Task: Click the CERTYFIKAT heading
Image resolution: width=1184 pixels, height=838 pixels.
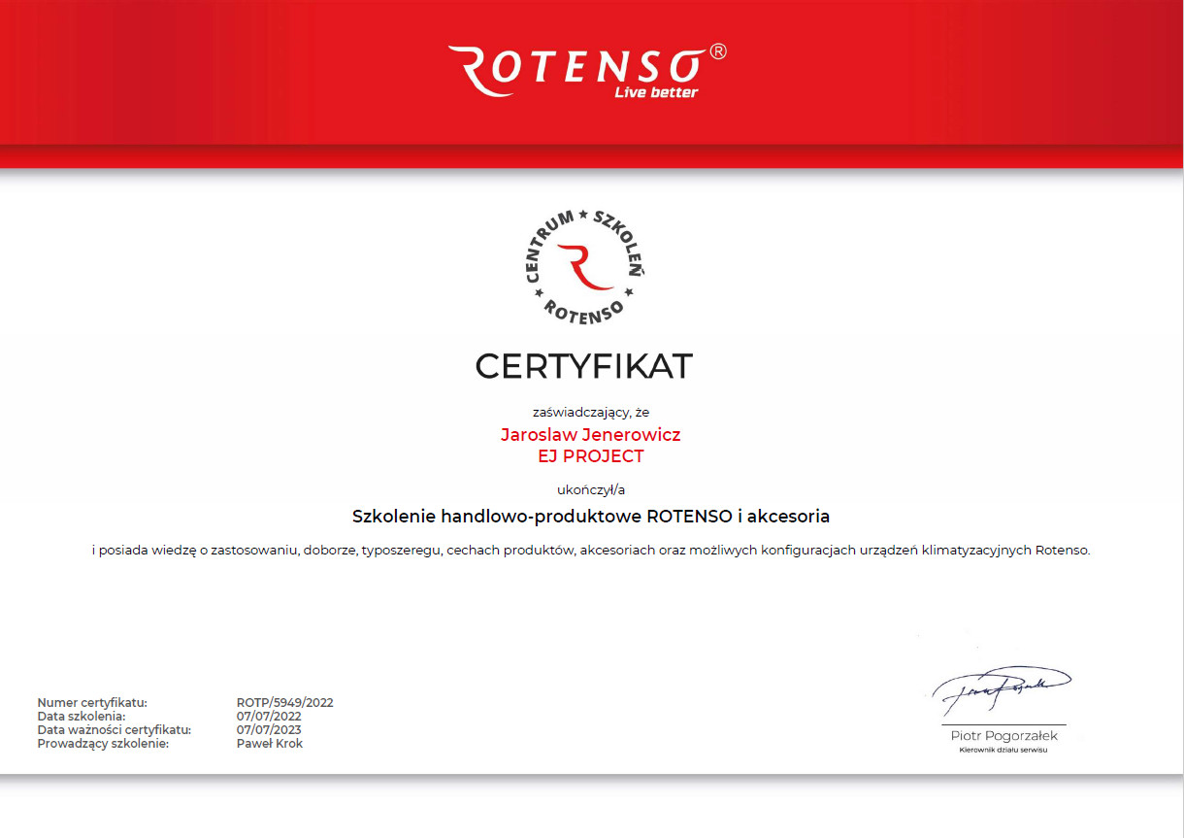Action: click(584, 366)
